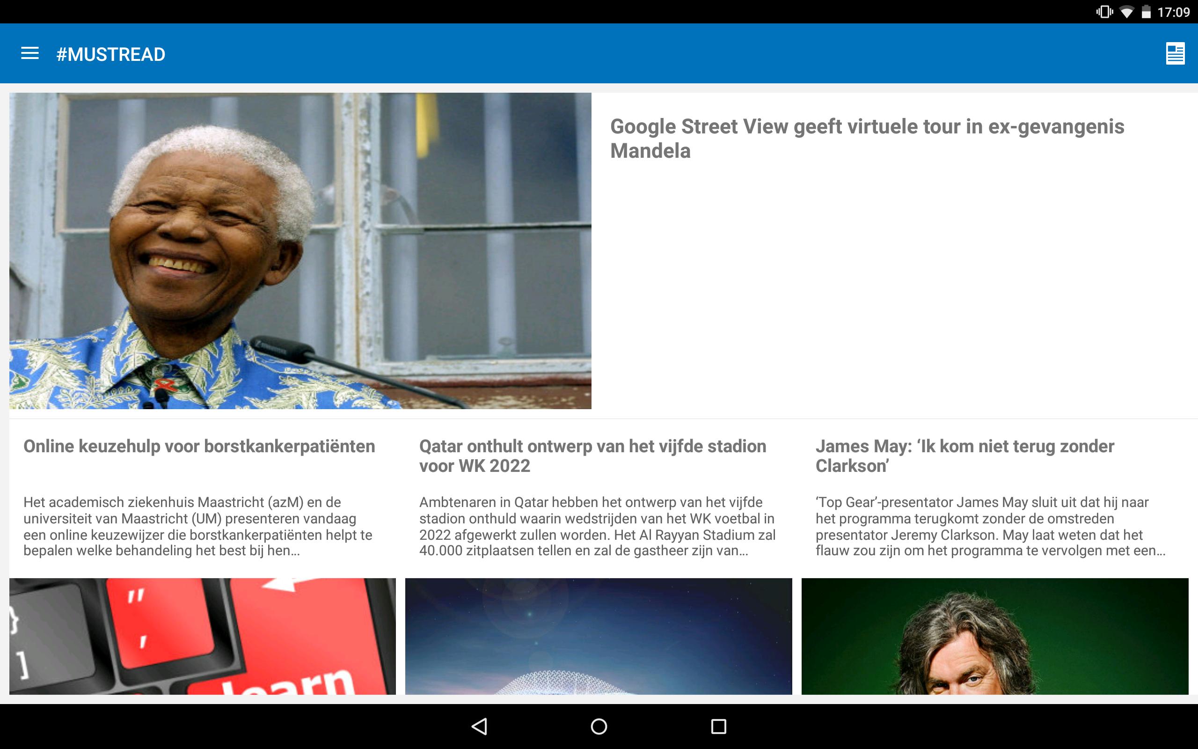
Task: Open the Qatar stadium night-sky thumbnail
Action: coord(599,636)
